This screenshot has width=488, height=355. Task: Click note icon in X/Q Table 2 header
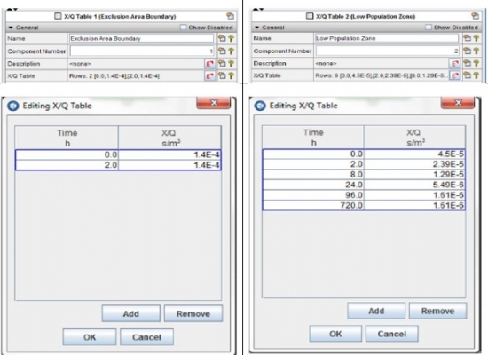[475, 16]
